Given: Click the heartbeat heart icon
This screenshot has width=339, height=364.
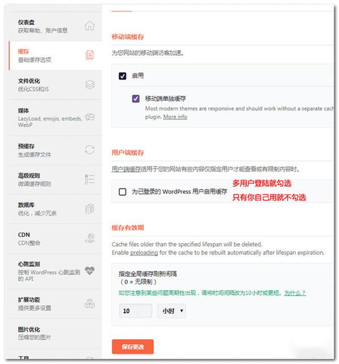Looking at the screenshot, I should tap(89, 270).
